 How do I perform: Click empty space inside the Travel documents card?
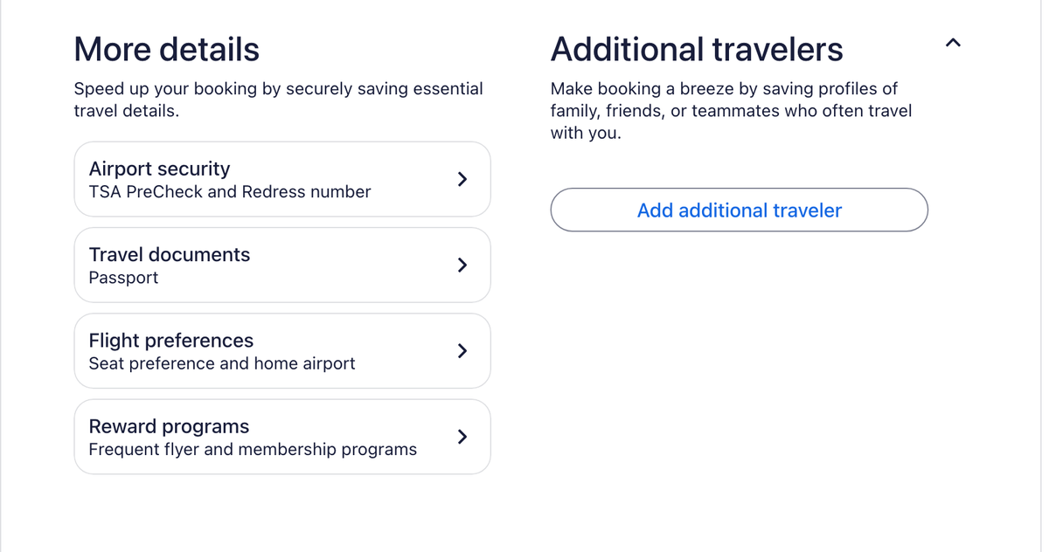click(x=350, y=266)
